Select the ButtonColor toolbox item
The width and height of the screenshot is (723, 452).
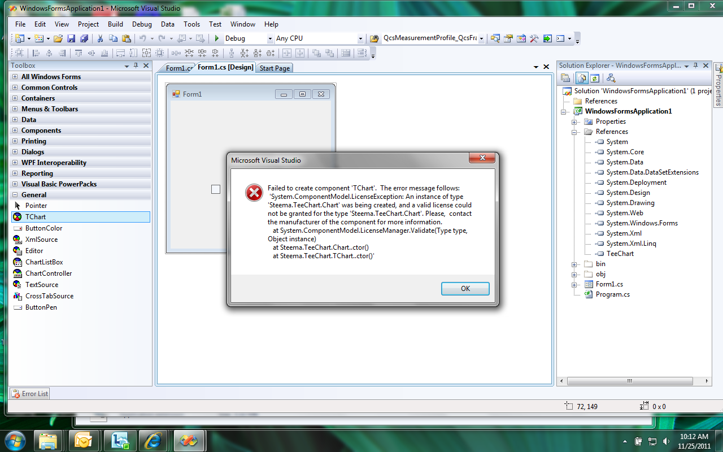pos(80,228)
